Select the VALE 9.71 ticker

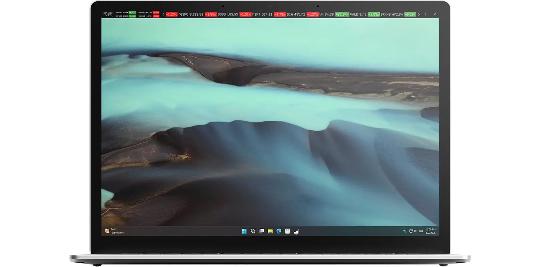358,14
